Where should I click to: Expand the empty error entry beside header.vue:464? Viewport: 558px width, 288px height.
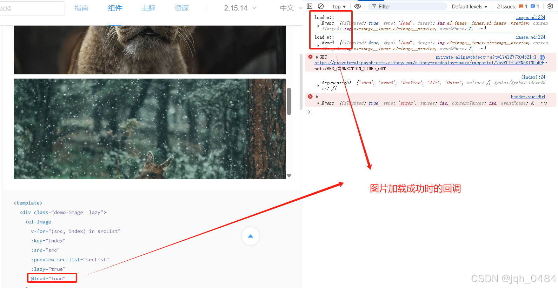point(317,97)
